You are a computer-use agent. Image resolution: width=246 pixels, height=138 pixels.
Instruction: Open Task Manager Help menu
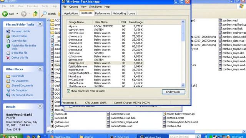(107, 7)
